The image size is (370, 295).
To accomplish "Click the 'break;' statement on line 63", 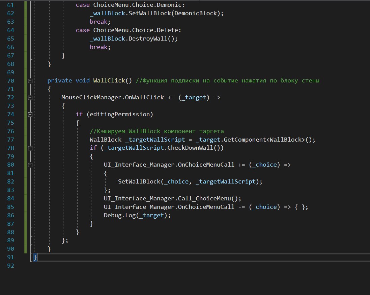I will point(100,22).
